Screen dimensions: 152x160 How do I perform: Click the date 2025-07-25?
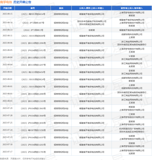(7, 123)
